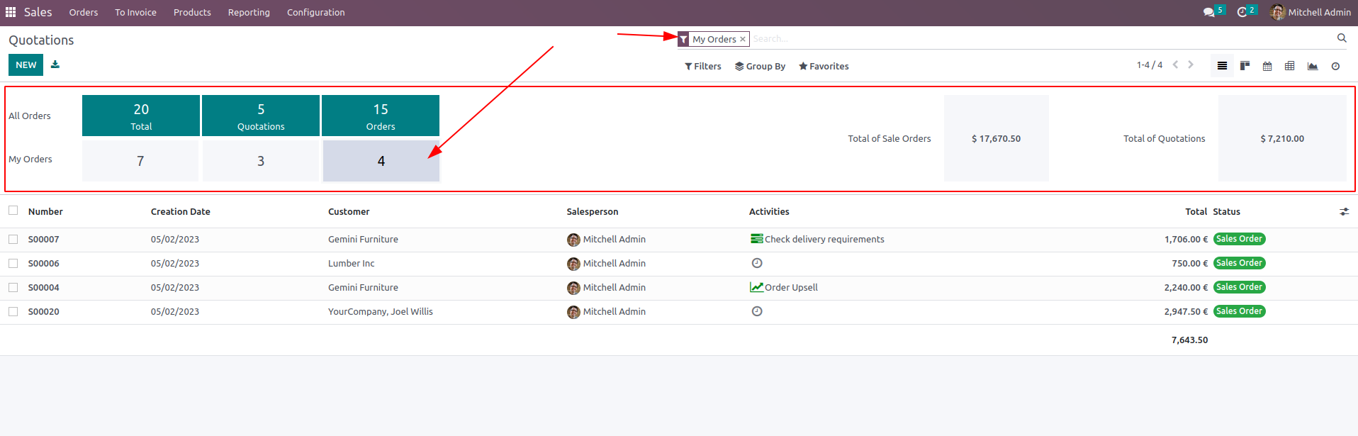Click activity clock icon for S00020
1358x436 pixels.
pyautogui.click(x=757, y=311)
